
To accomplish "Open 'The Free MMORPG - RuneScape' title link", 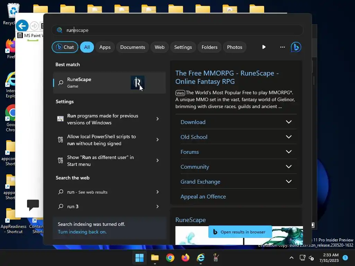I will [227, 77].
